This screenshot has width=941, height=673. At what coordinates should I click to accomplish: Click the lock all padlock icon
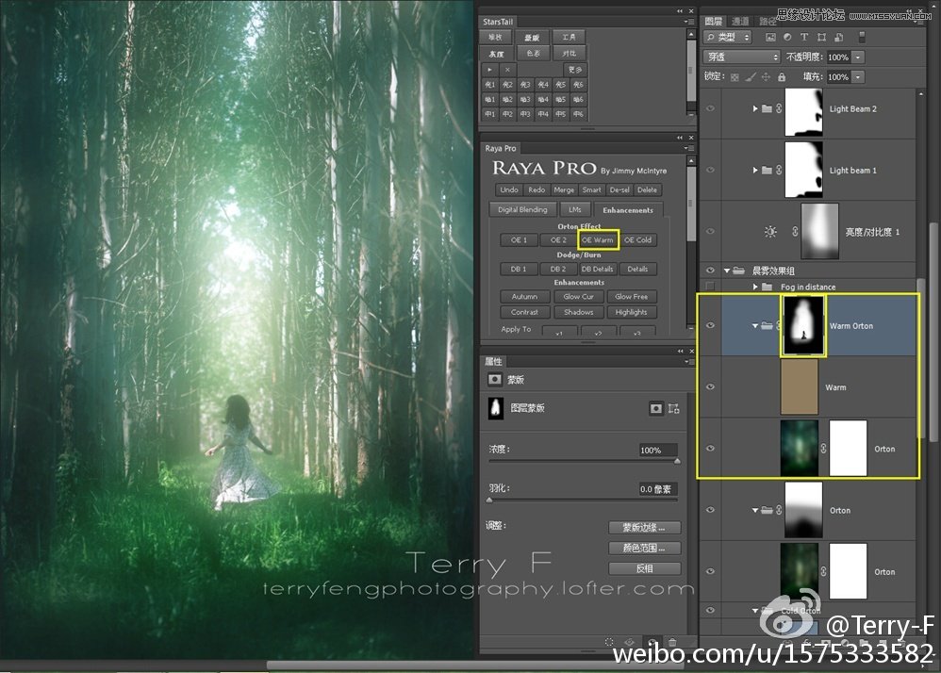point(782,76)
